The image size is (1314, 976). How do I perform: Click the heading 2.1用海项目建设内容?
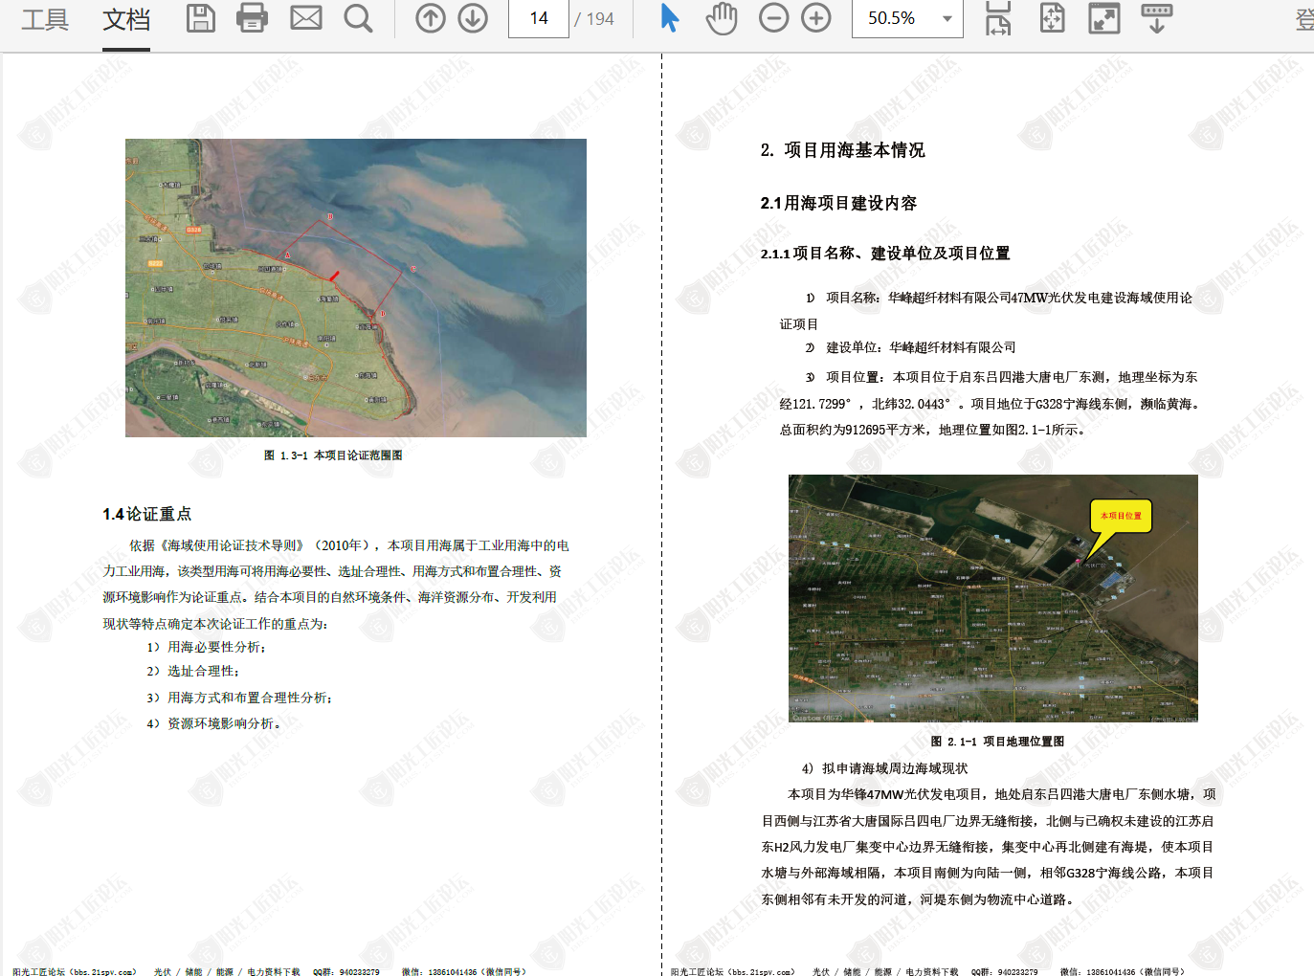[x=838, y=203]
